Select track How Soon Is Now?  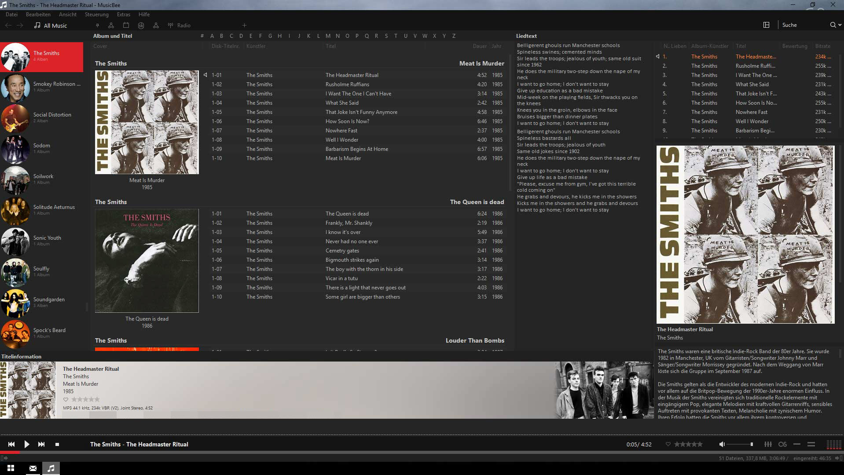point(356,121)
